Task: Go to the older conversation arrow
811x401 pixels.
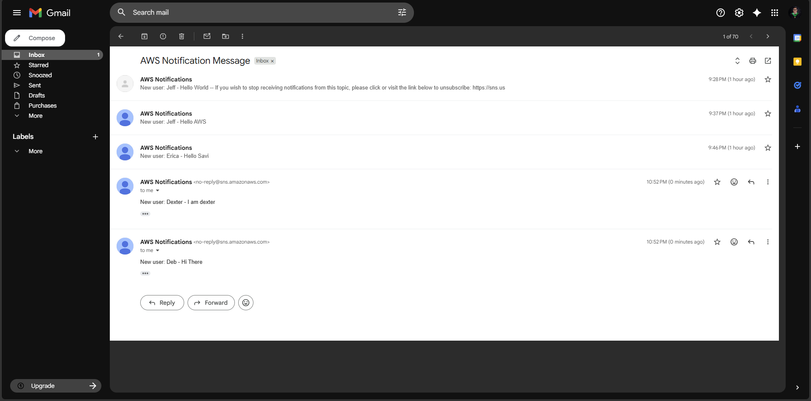Action: pyautogui.click(x=768, y=36)
